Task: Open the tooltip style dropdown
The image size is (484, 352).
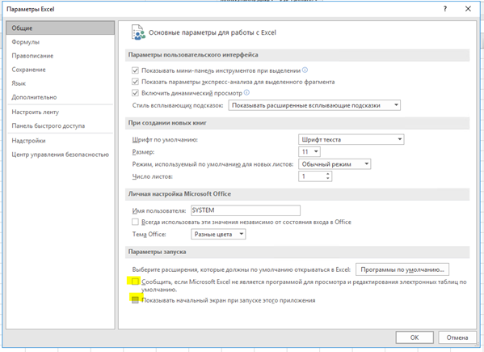Action: (x=314, y=105)
